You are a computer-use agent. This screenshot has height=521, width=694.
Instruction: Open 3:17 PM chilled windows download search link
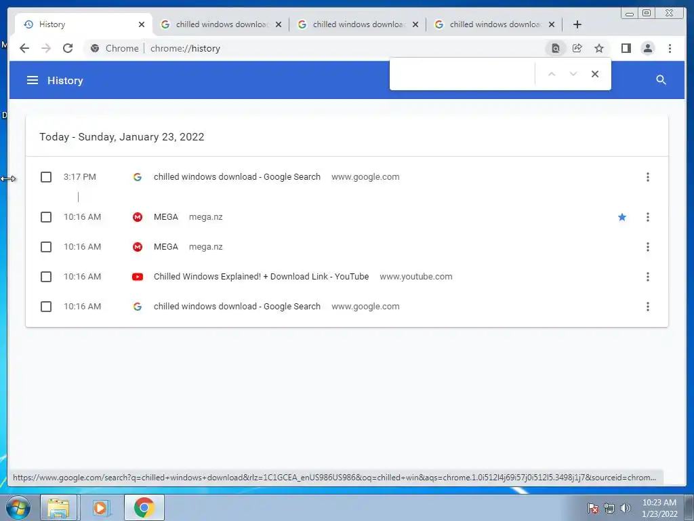click(237, 177)
